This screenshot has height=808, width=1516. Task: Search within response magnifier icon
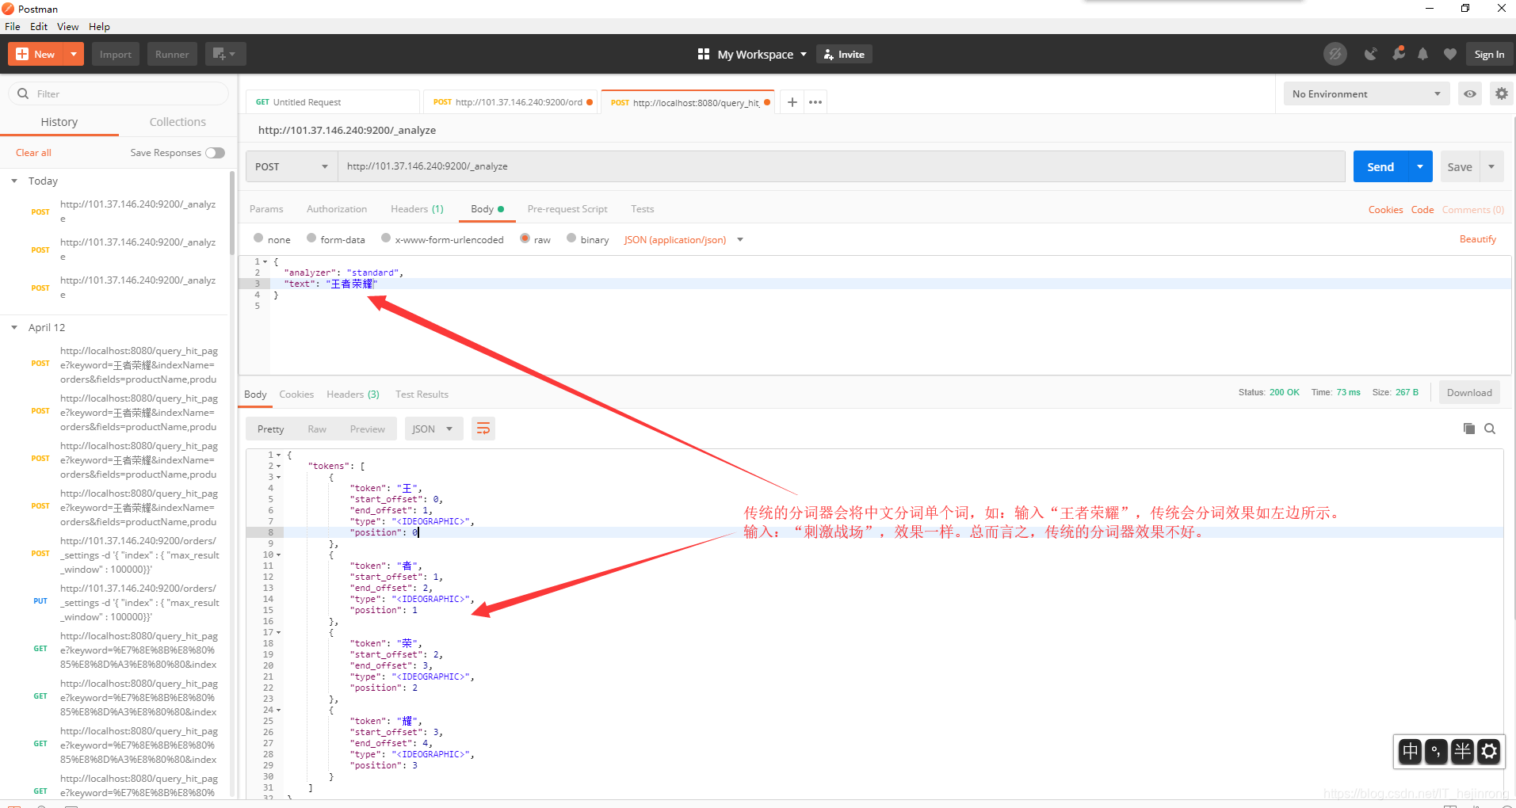pos(1490,429)
